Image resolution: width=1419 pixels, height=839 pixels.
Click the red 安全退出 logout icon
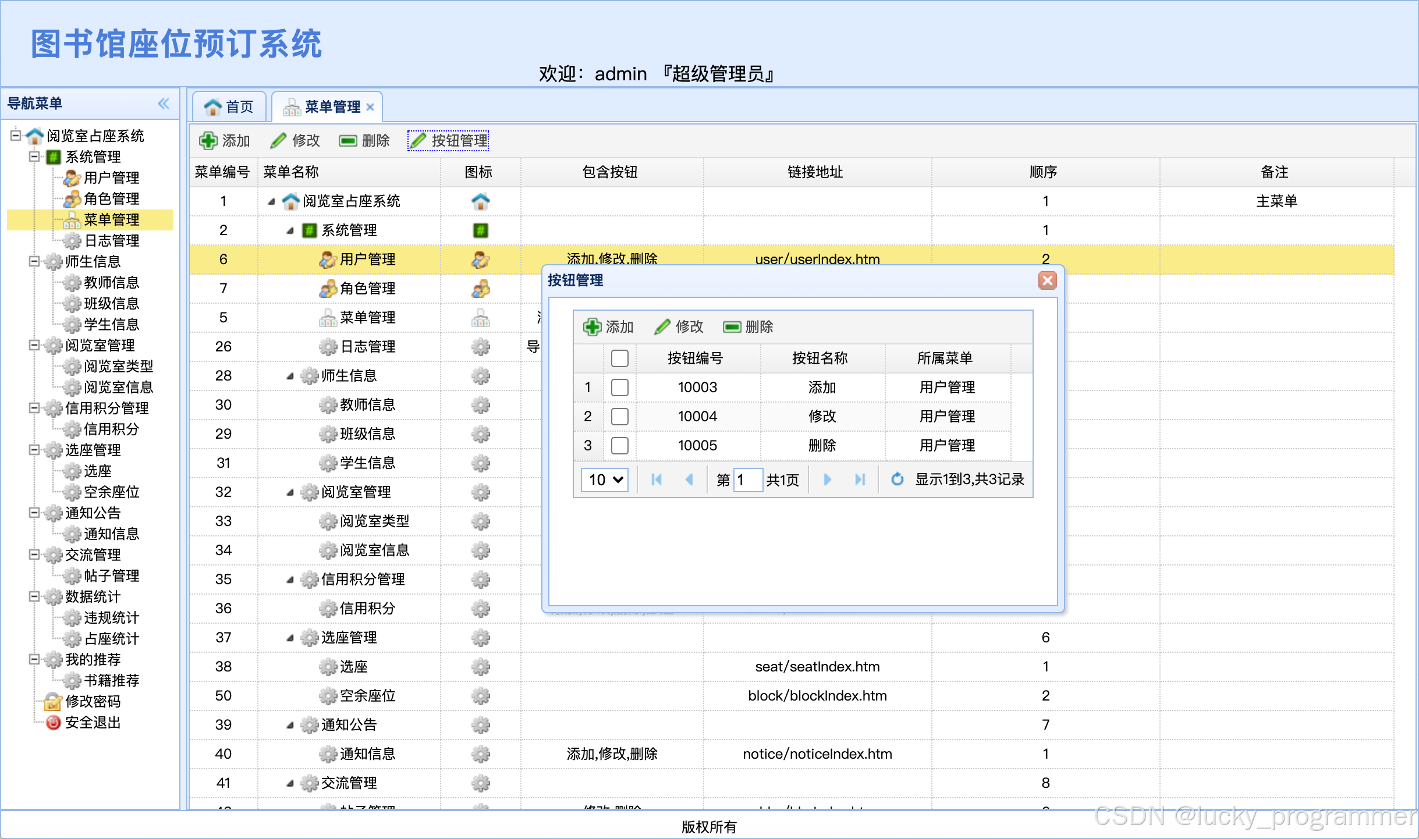click(x=53, y=723)
